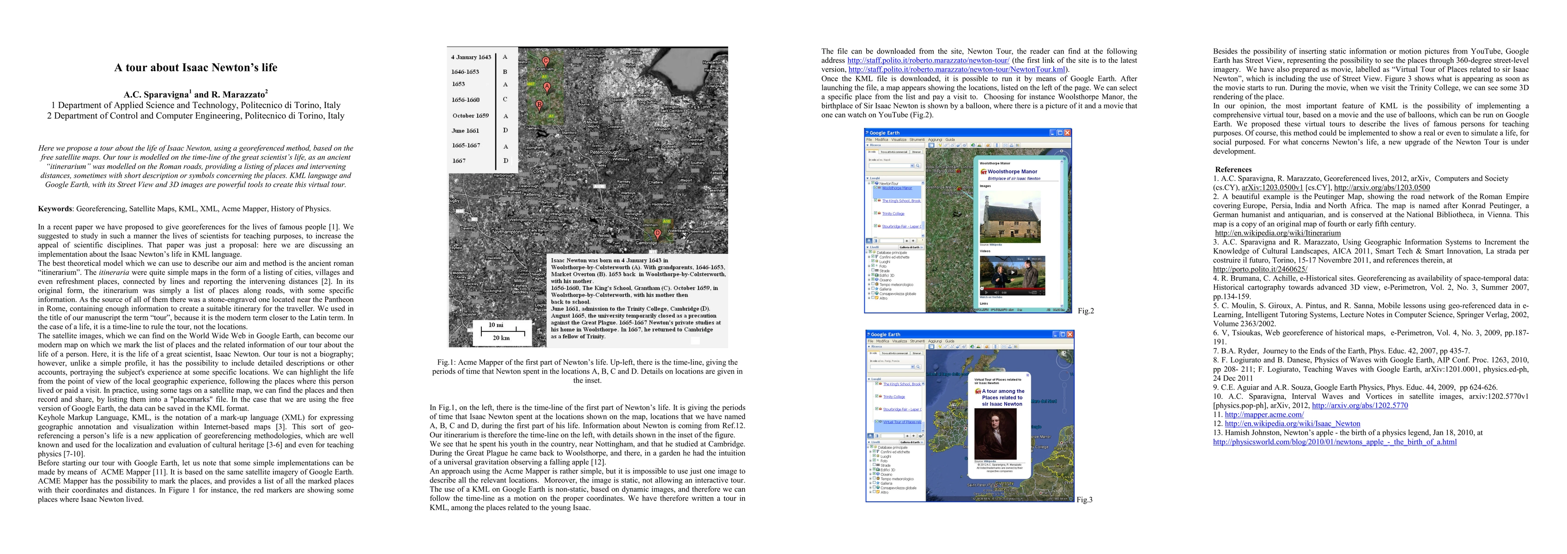Click the Galleria di Earth button in Fig.3
The height and width of the screenshot is (554, 1567).
(x=912, y=442)
